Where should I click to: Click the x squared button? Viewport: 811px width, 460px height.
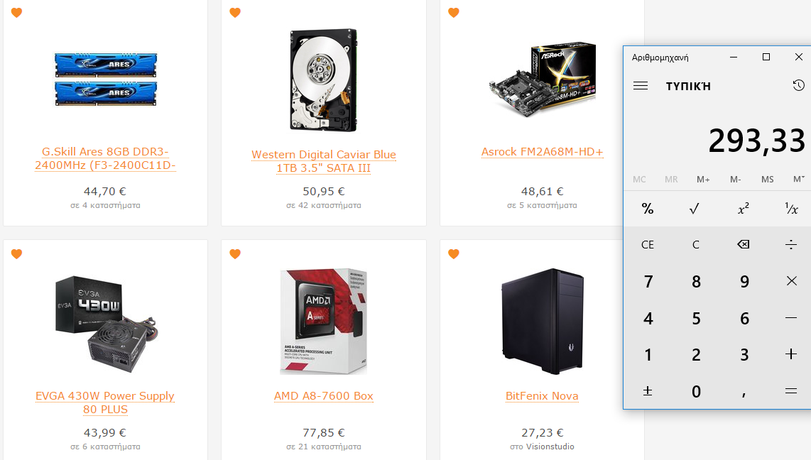click(x=744, y=208)
